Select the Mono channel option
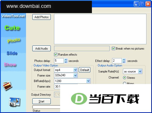Image resolution: width=152 pixels, height=113 pixels. click(x=124, y=83)
